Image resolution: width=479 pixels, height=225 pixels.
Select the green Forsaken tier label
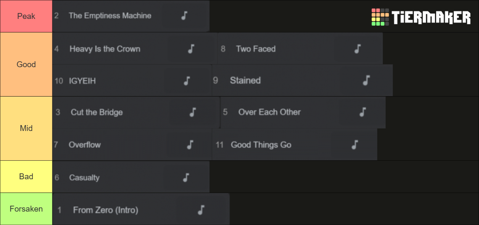(x=26, y=209)
